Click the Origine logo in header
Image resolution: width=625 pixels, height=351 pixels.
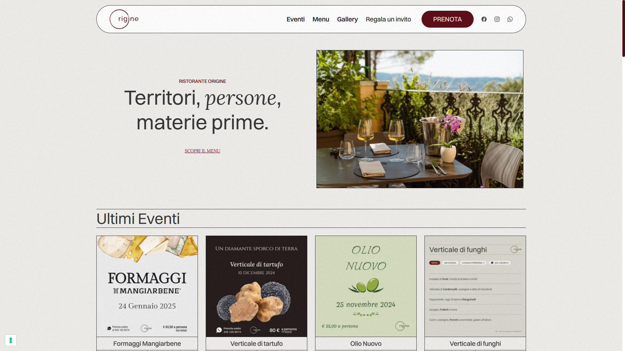(124, 19)
